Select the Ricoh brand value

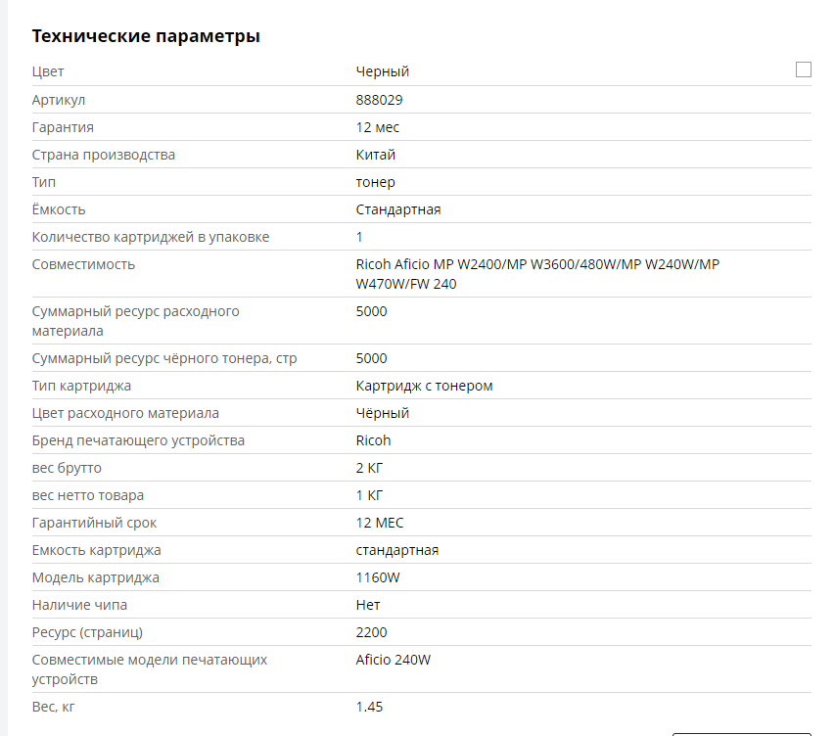point(373,440)
